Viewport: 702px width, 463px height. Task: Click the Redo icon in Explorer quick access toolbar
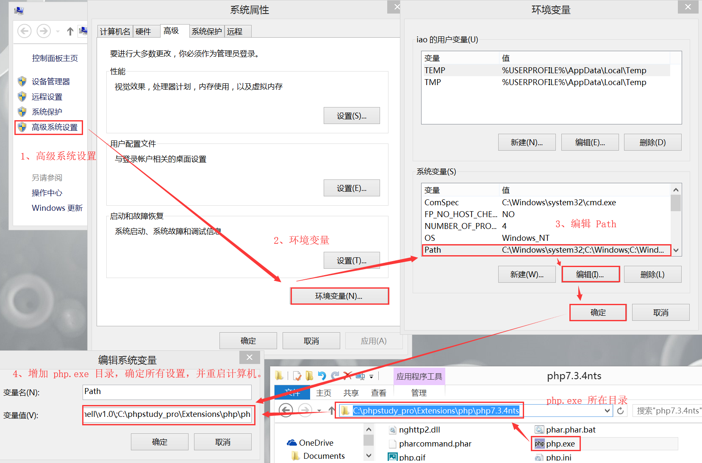[x=335, y=376]
